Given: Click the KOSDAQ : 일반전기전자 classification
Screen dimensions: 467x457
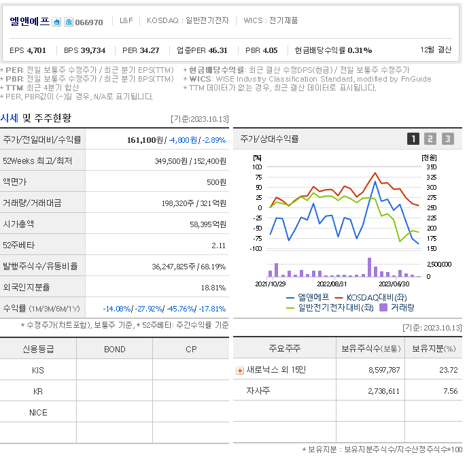Looking at the screenshot, I should click(188, 20).
